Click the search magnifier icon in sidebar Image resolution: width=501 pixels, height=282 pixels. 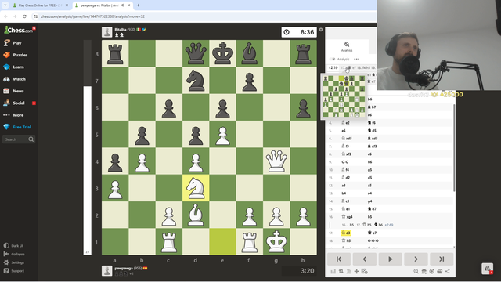pyautogui.click(x=31, y=139)
